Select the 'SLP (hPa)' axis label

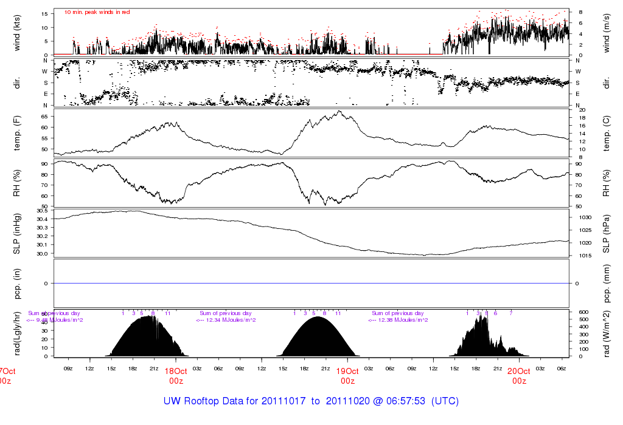pos(606,234)
